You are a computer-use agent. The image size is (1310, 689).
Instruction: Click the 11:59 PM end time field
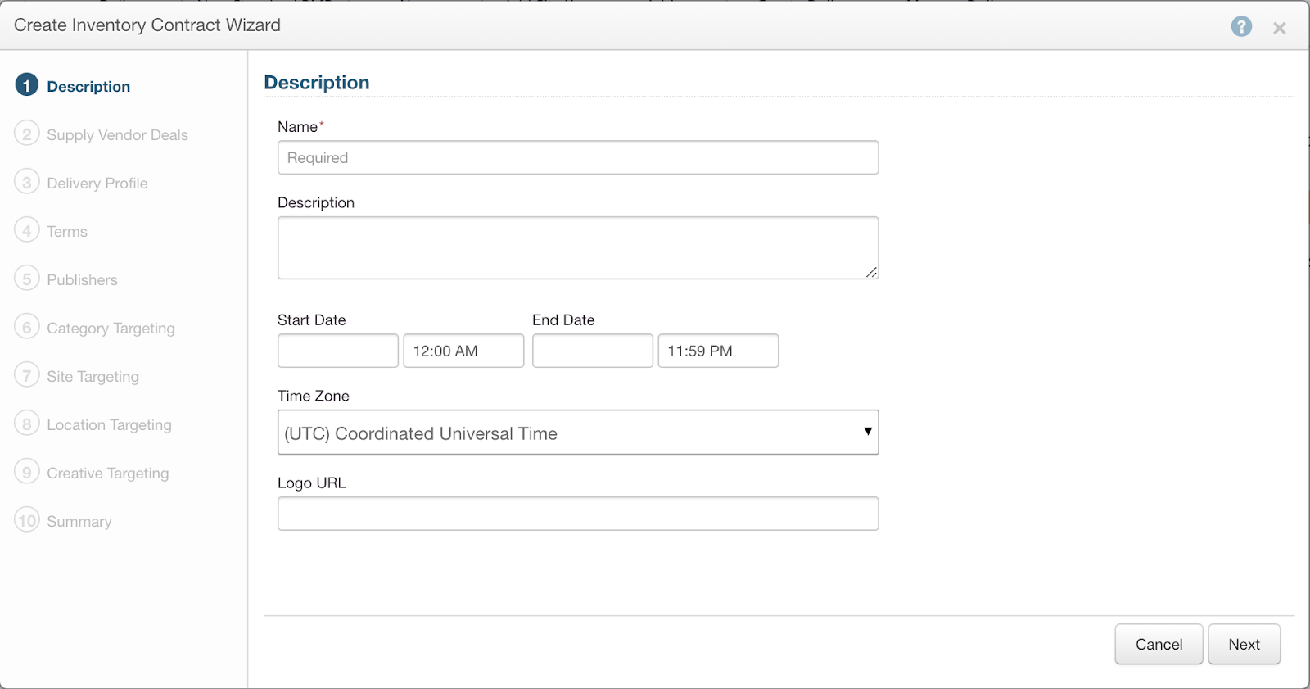[717, 351]
